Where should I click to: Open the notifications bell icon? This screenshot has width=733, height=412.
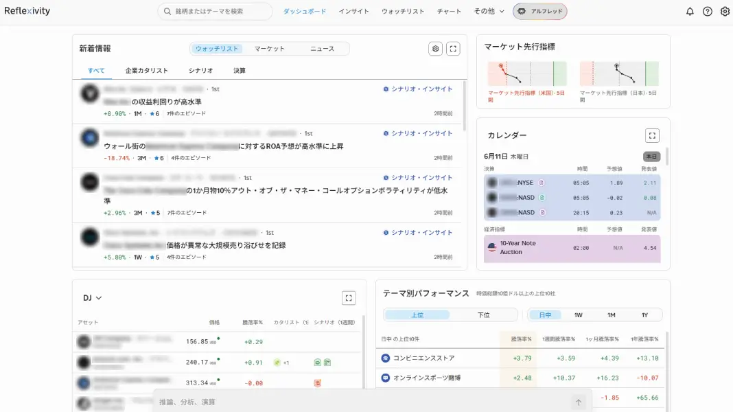click(x=690, y=11)
